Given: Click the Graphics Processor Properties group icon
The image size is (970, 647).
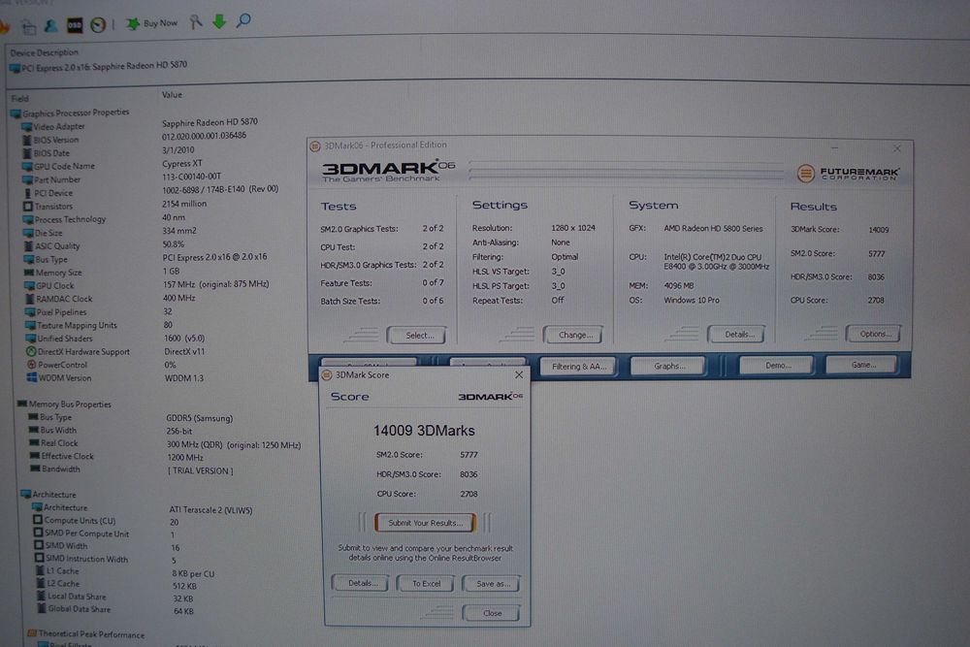Looking at the screenshot, I should (16, 113).
